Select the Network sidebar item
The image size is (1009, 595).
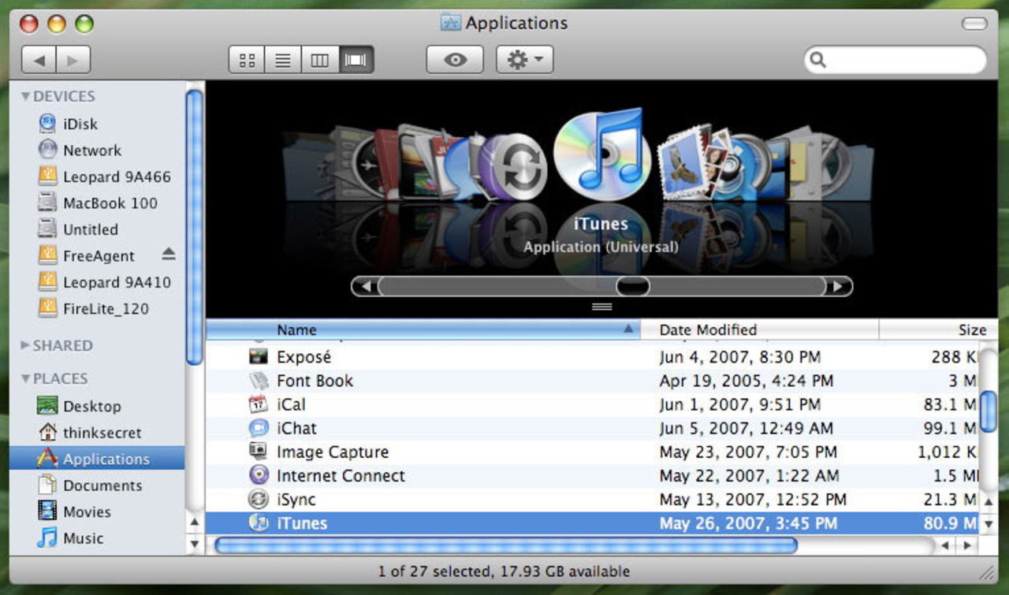point(91,150)
